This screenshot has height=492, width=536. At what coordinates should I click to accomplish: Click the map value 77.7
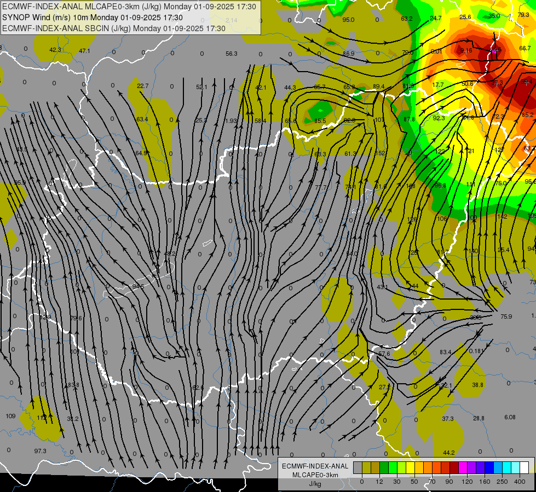(321, 188)
